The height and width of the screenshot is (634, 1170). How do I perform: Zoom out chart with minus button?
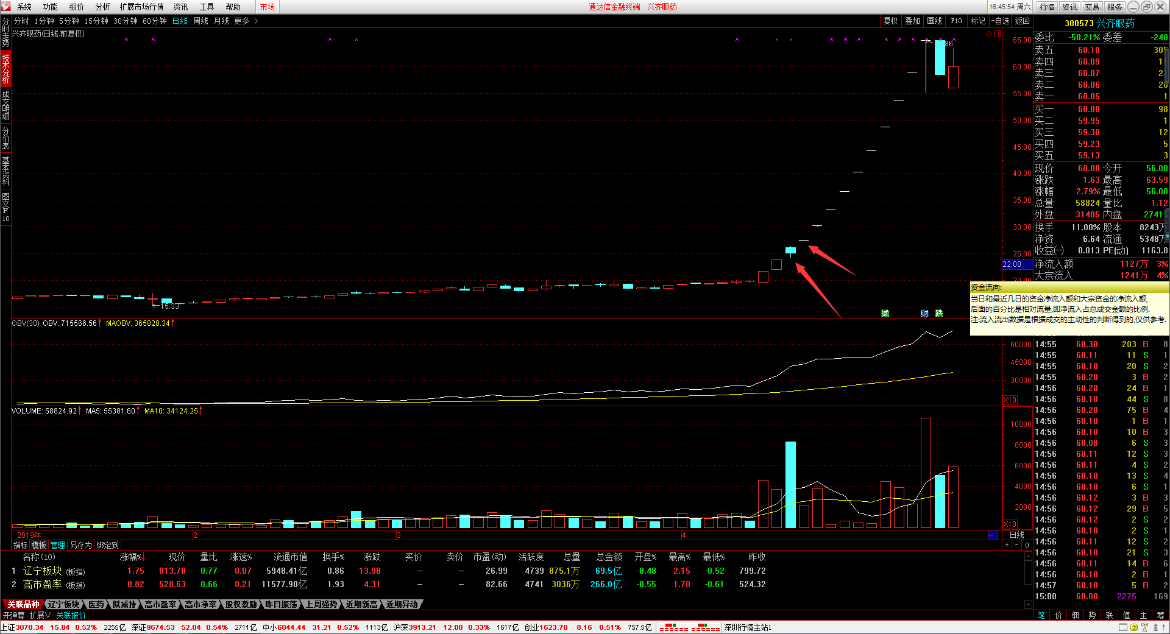pos(1016,545)
